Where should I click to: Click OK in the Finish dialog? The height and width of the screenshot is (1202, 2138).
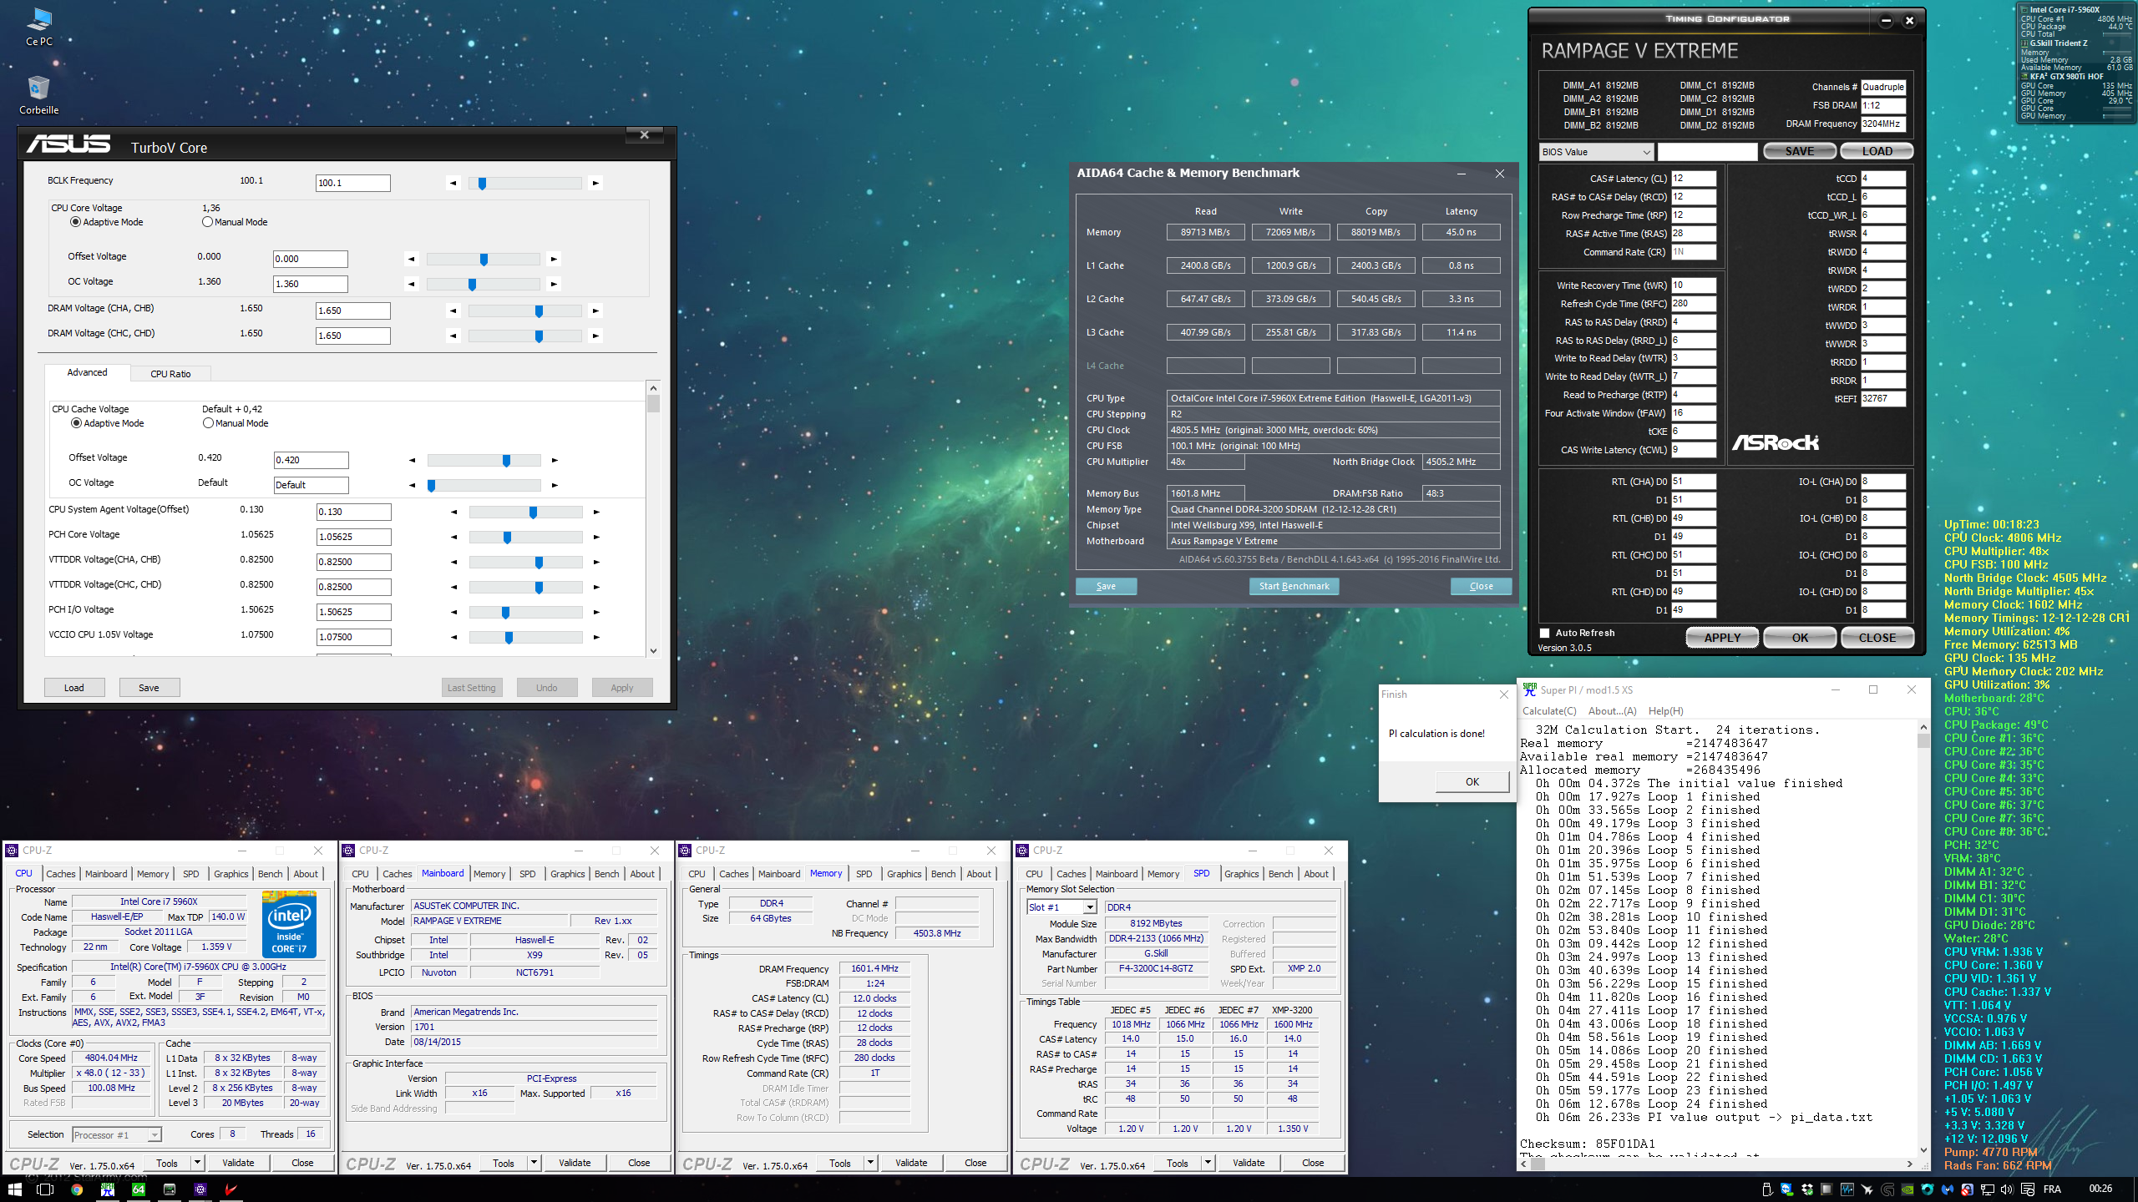[x=1472, y=782]
